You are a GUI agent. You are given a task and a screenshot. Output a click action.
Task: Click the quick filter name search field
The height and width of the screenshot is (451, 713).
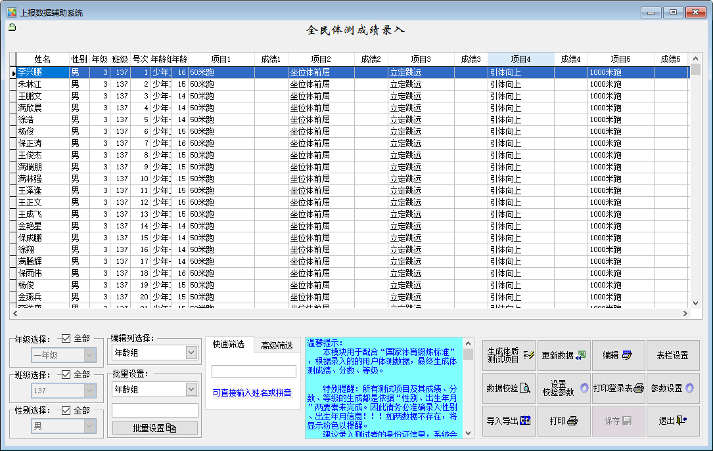pyautogui.click(x=254, y=372)
